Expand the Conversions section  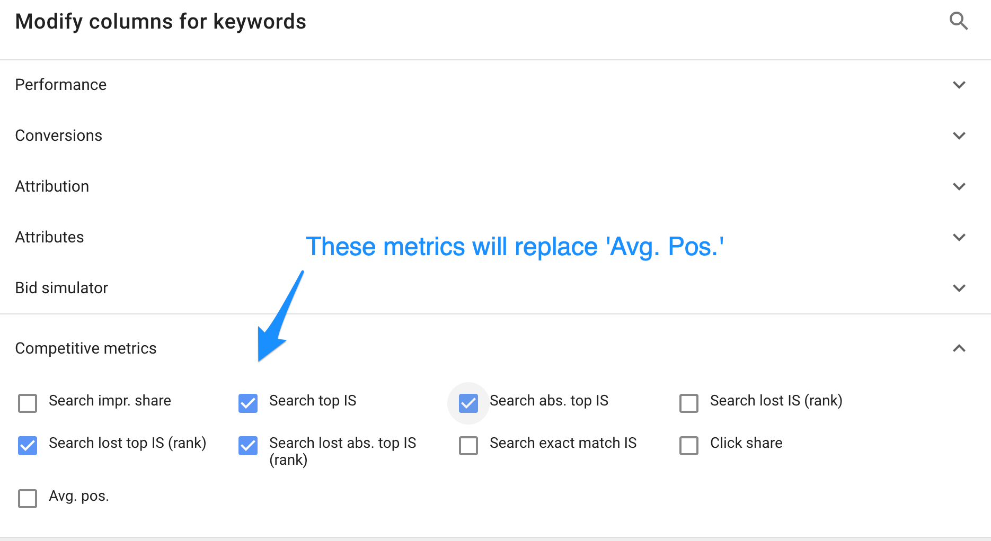(959, 136)
